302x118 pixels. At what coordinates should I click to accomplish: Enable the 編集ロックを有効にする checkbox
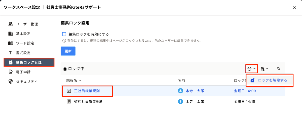64,34
